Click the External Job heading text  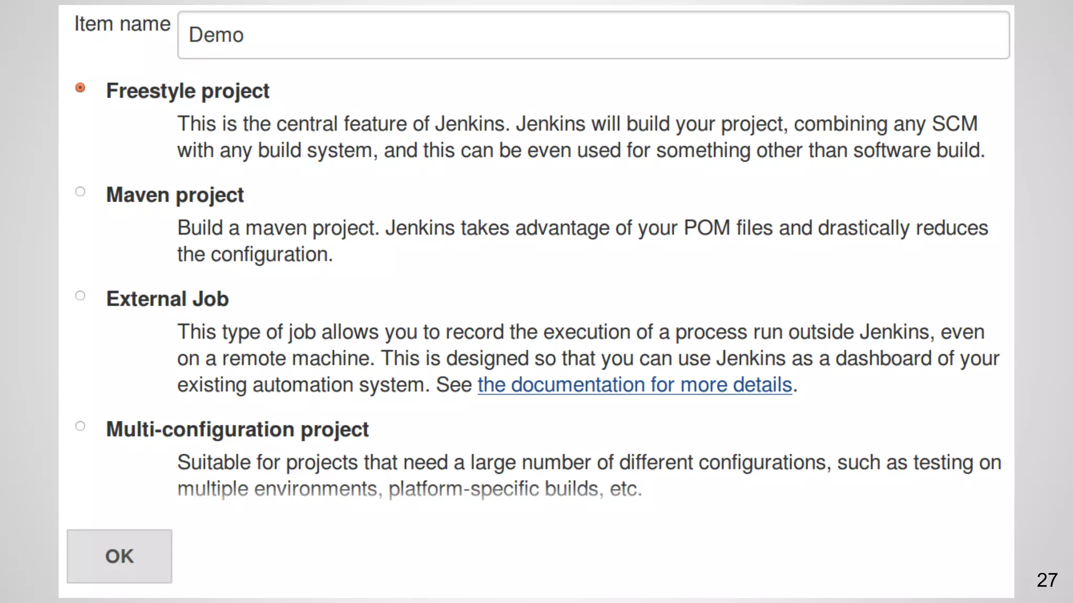[167, 299]
